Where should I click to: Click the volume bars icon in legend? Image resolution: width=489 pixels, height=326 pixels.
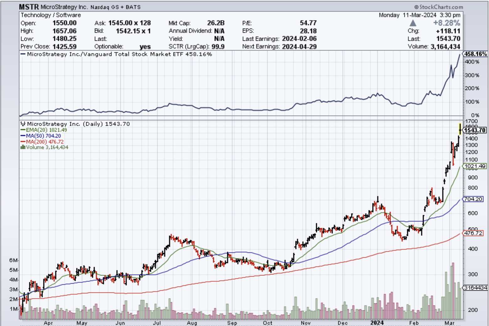pos(23,147)
